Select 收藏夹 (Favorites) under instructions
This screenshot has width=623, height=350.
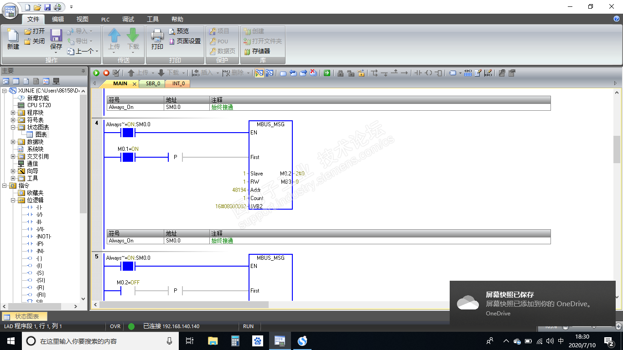(35, 193)
